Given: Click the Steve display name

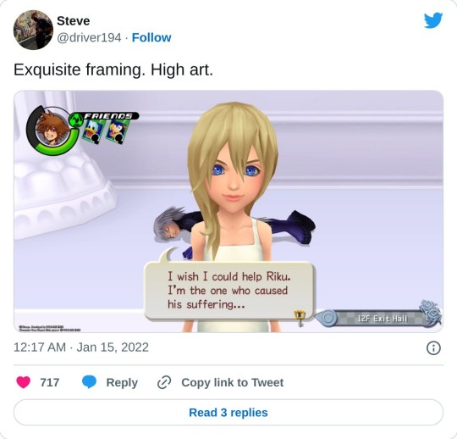Looking at the screenshot, I should [73, 20].
